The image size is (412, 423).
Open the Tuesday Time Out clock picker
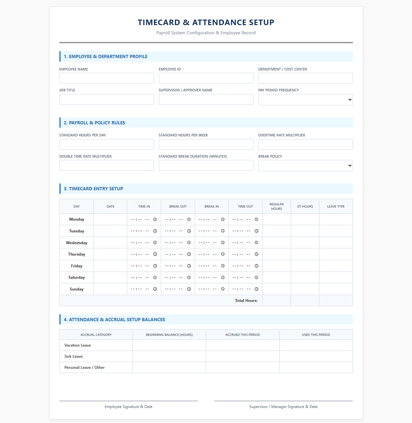pos(256,231)
